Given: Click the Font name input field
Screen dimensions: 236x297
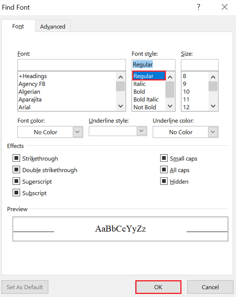Looking at the screenshot, I should tap(72, 65).
